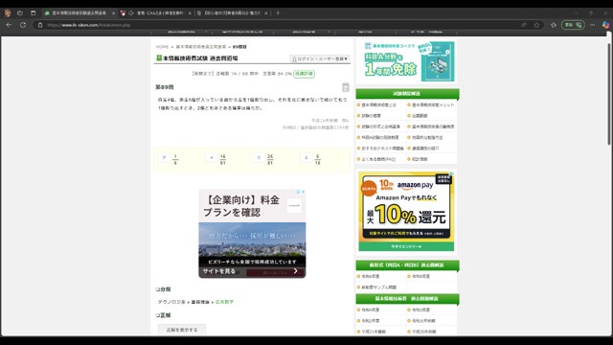Select answer choice ア

[x=164, y=157]
